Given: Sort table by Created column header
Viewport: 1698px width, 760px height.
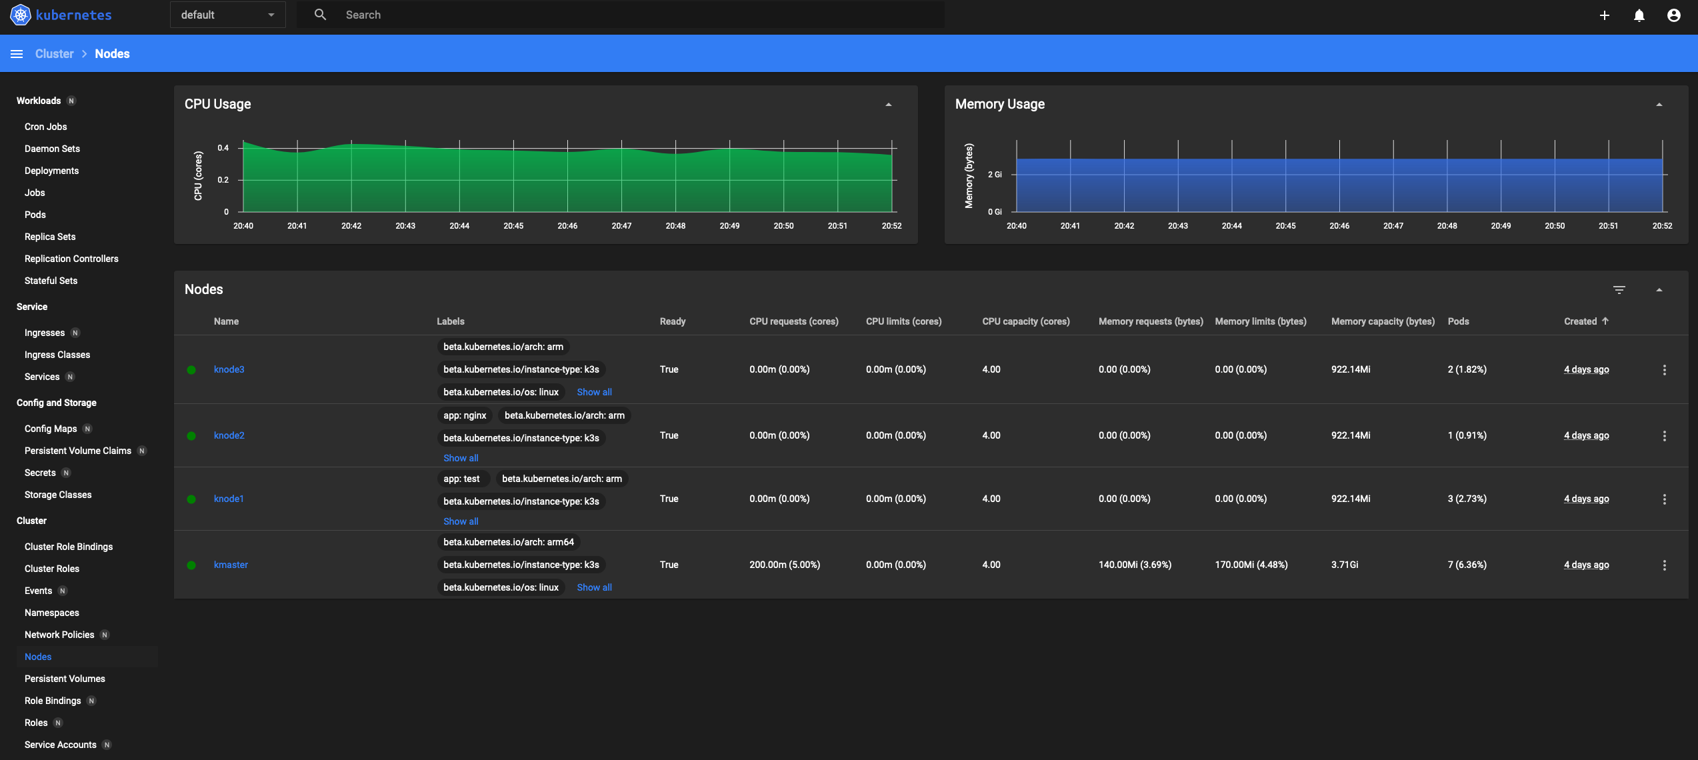Looking at the screenshot, I should 1581,321.
